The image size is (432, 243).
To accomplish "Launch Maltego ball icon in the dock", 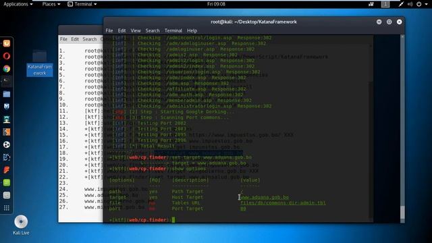I will click(7, 144).
